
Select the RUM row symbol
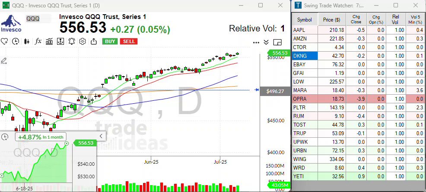(x=304, y=116)
